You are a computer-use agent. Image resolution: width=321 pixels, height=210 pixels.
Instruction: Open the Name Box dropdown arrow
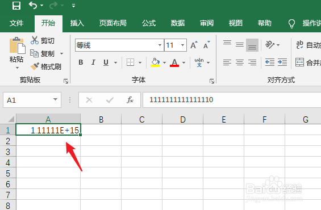click(x=55, y=99)
